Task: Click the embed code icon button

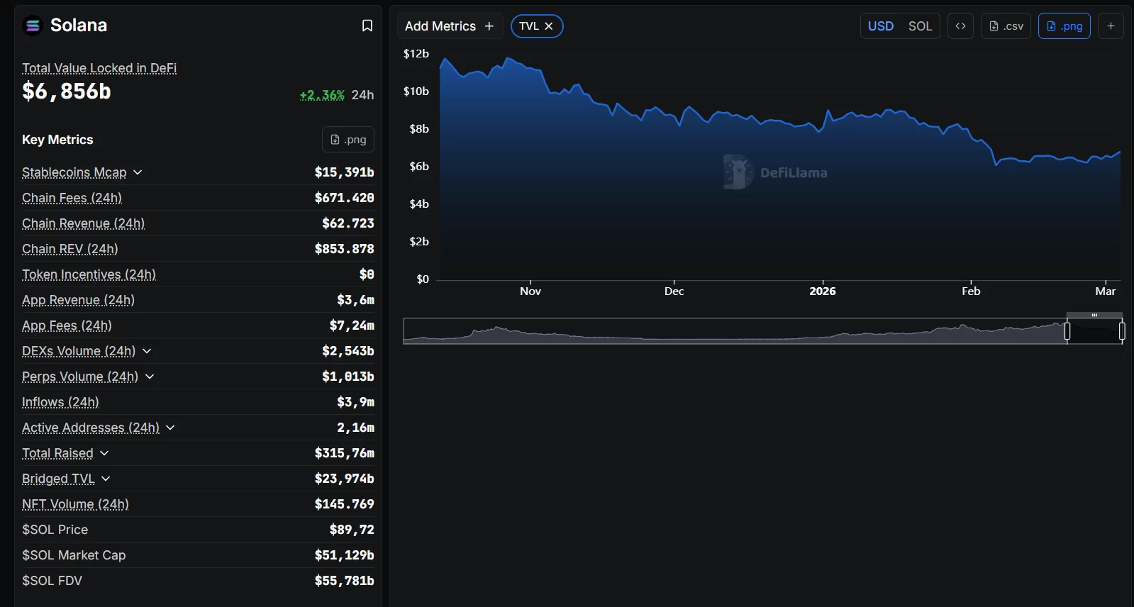Action: pos(960,26)
